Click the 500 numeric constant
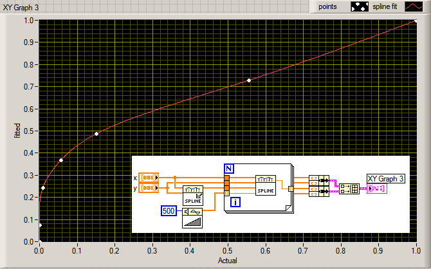Viewport: 431px width, 269px height. pos(169,211)
